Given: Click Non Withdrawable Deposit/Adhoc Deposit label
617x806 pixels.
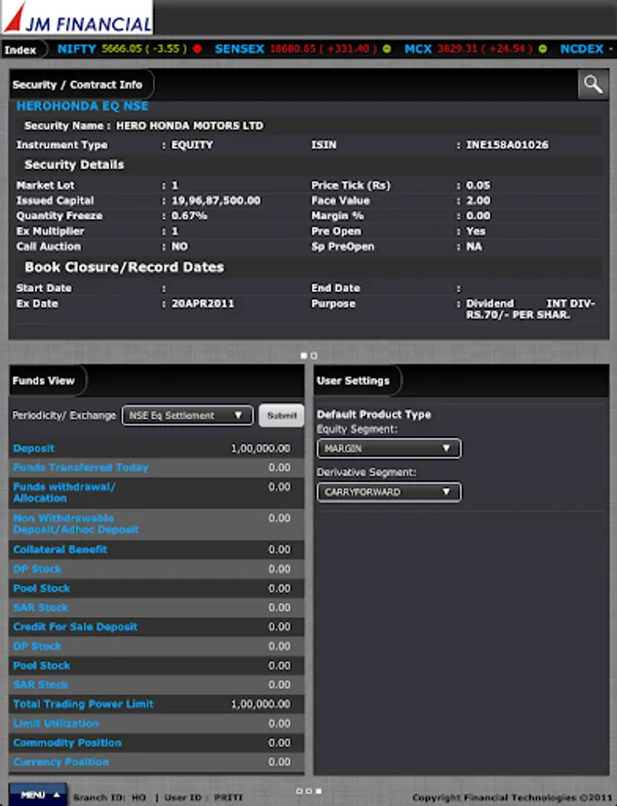Looking at the screenshot, I should tap(76, 524).
